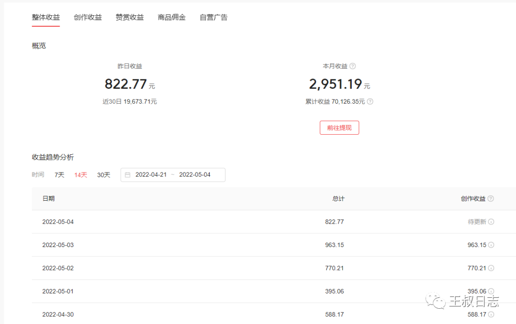The height and width of the screenshot is (324, 516).
Task: Click the 创作收益 column header text
Action: pos(473,198)
